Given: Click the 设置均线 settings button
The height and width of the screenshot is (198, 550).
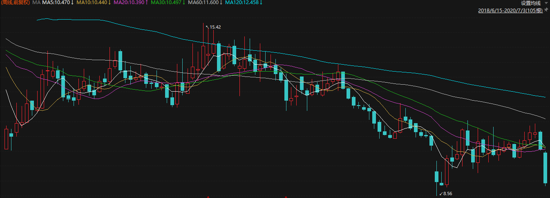Looking at the screenshot, I should pos(530,3).
